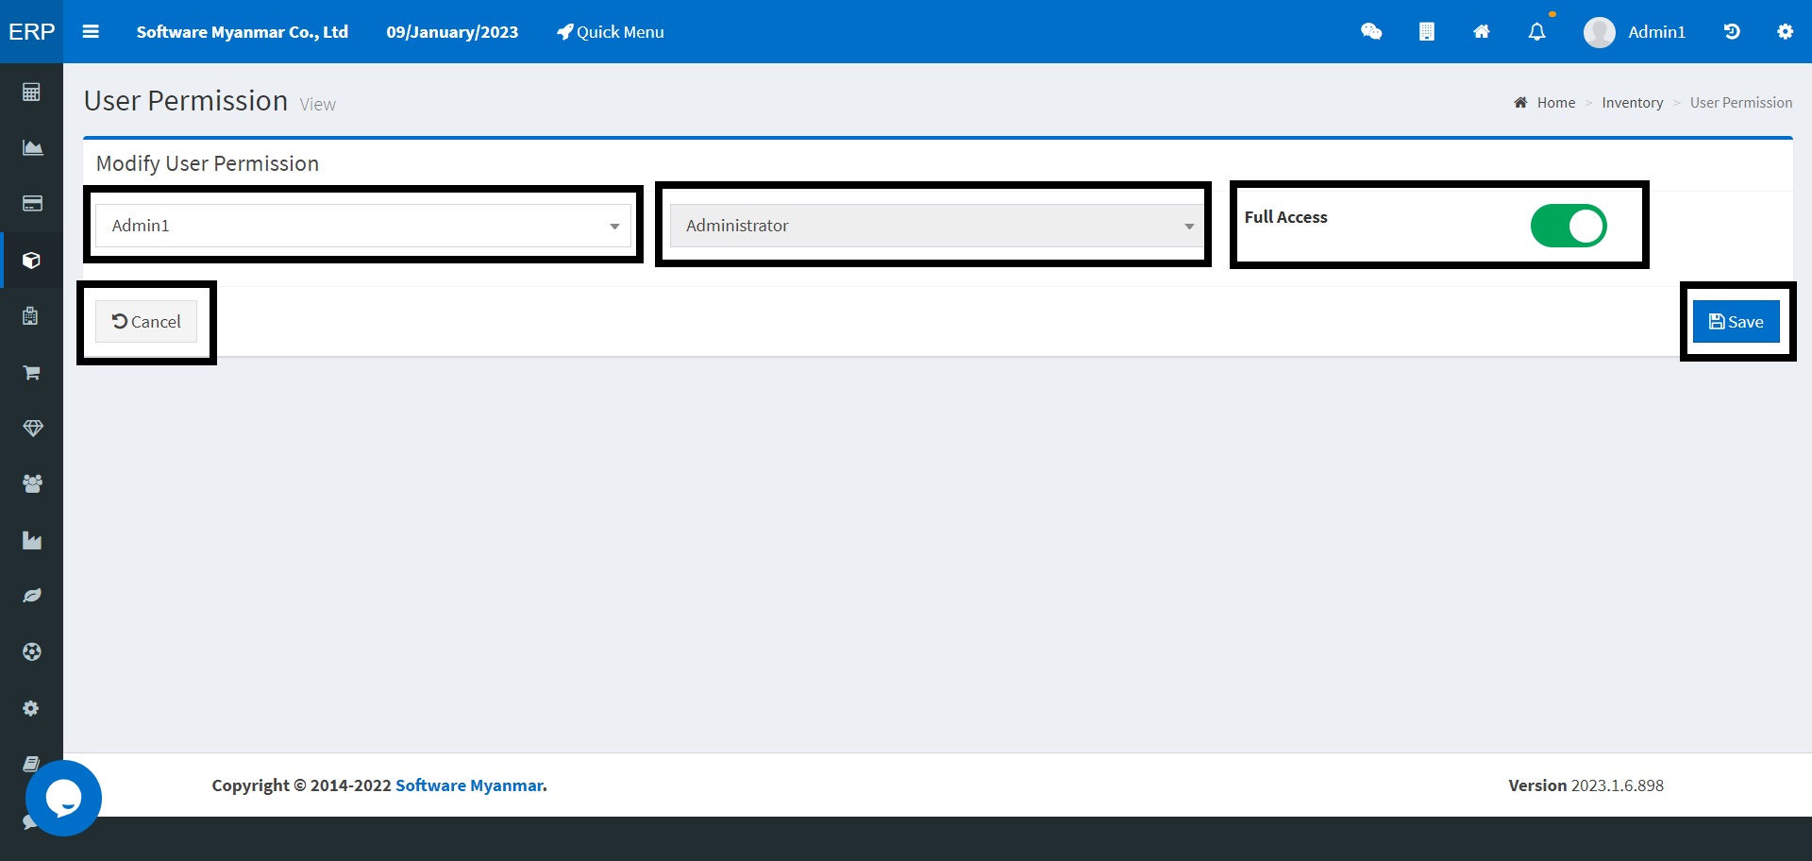This screenshot has width=1812, height=861.
Task: Open leaf icon in sidebar
Action: [x=32, y=596]
